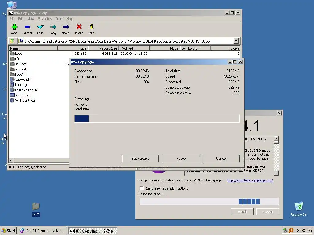Expand the address path dropdown arrow

(236, 41)
